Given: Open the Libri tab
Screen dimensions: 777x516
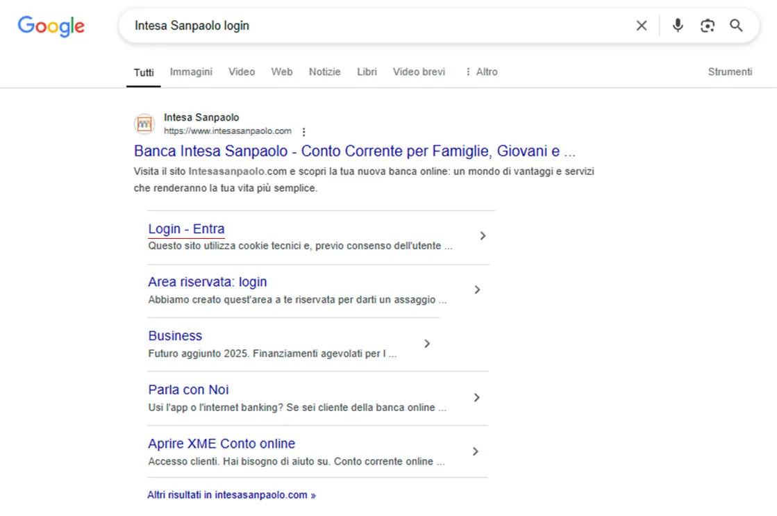Looking at the screenshot, I should tap(367, 72).
